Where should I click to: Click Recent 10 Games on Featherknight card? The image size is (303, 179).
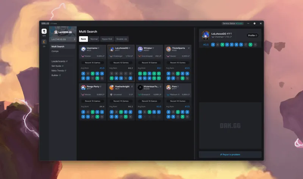click(121, 101)
